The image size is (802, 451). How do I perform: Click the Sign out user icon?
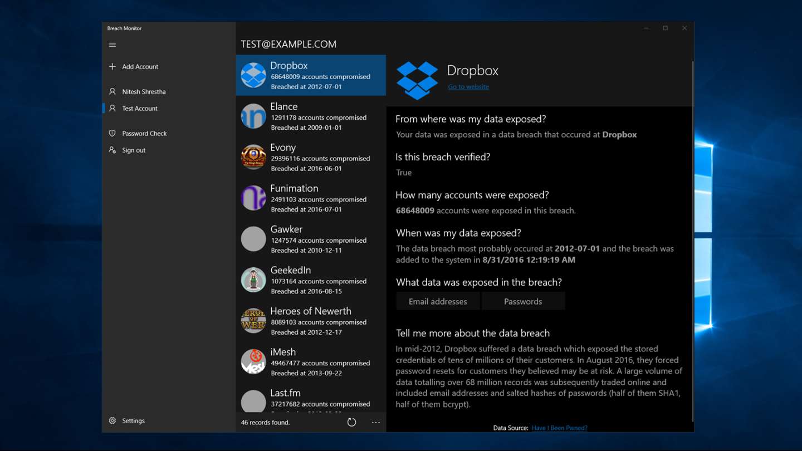click(x=113, y=150)
